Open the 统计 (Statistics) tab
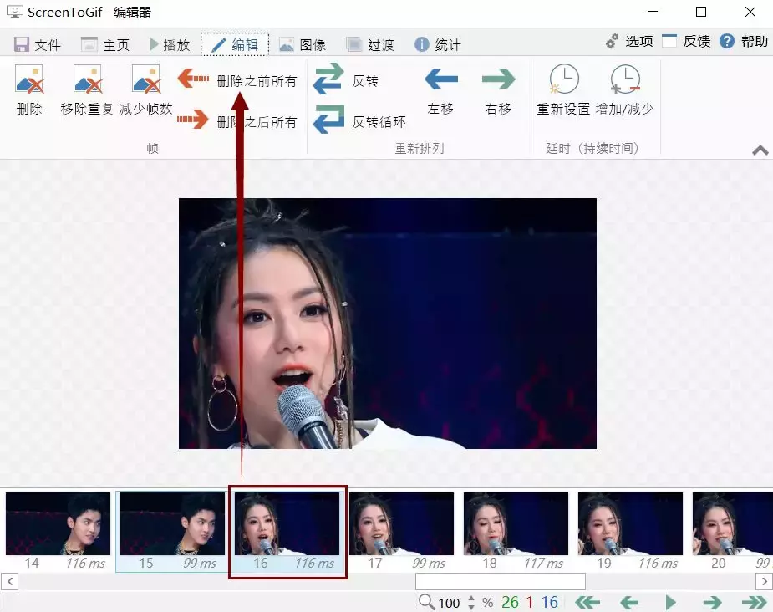This screenshot has height=612, width=773. (437, 45)
